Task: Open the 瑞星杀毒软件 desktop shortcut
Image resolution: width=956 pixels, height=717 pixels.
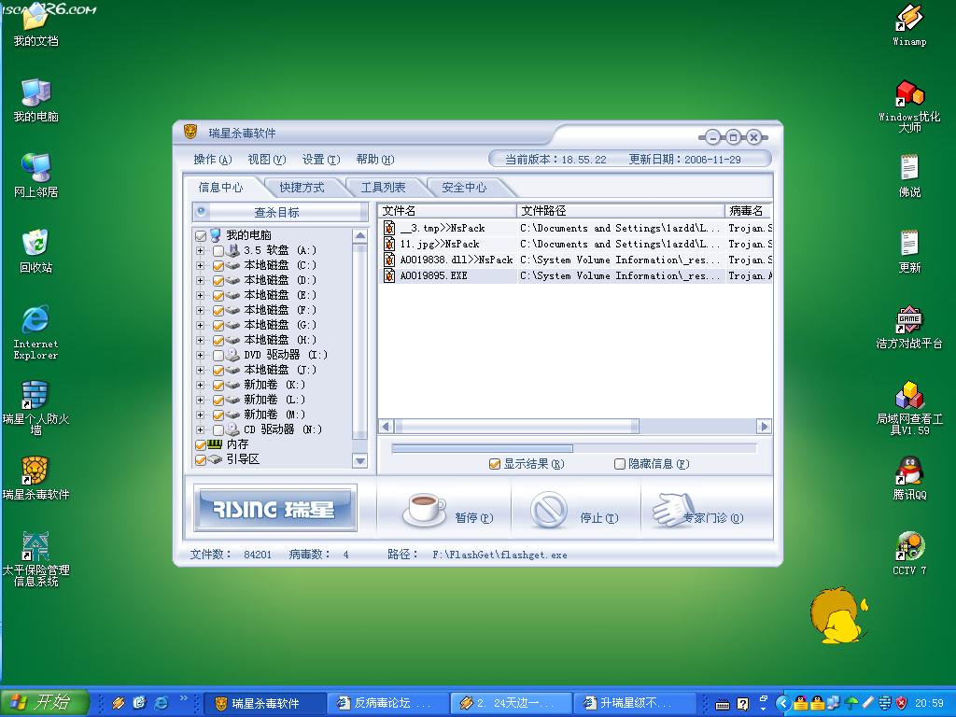Action: 35,479
